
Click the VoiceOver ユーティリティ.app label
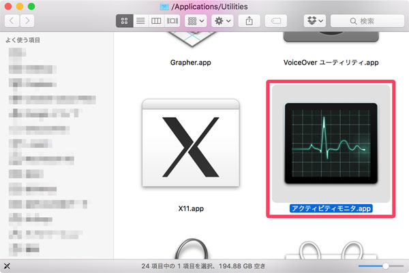(x=331, y=63)
